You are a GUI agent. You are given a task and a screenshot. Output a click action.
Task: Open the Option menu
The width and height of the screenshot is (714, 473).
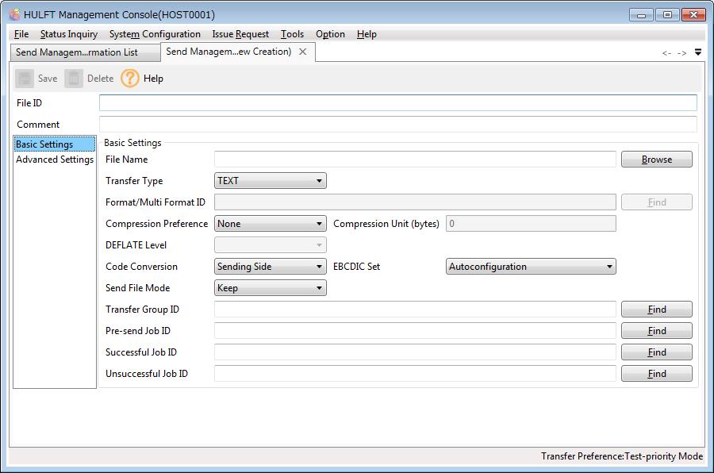tap(330, 34)
